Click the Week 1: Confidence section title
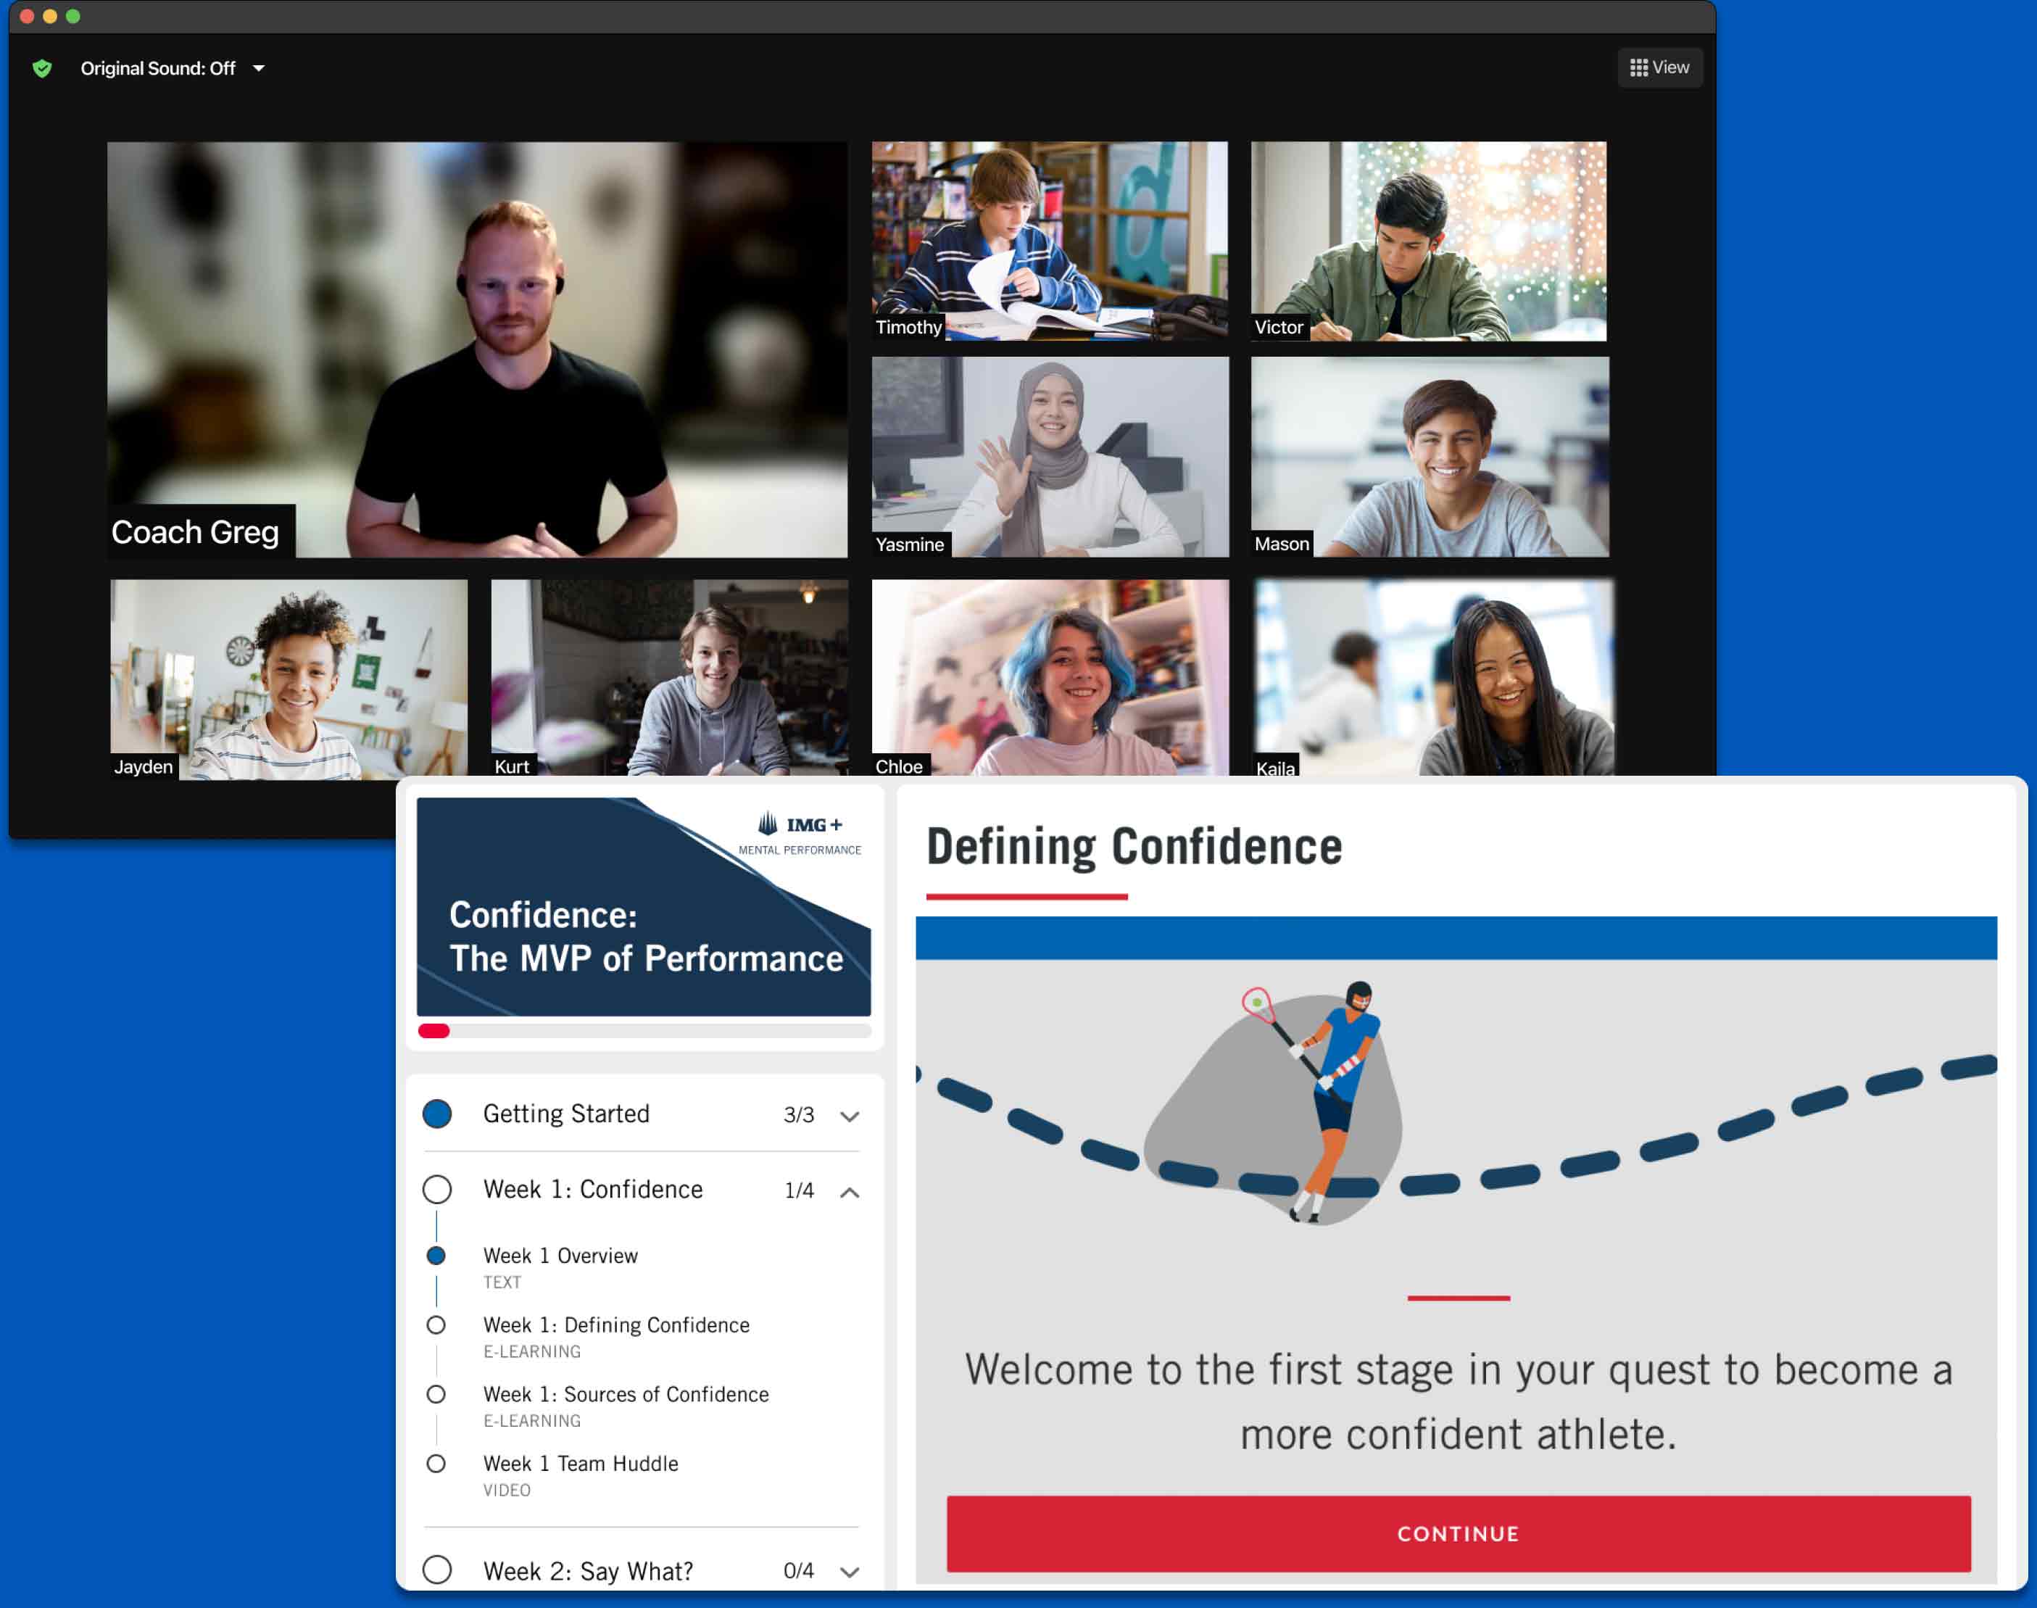 (593, 1189)
